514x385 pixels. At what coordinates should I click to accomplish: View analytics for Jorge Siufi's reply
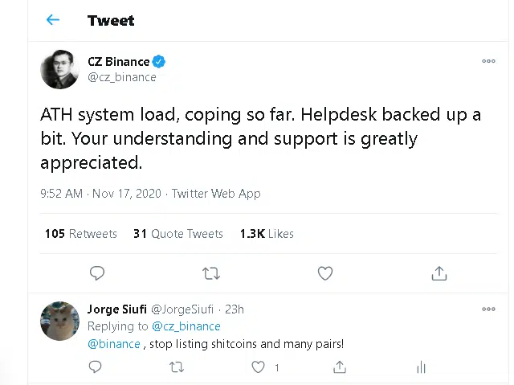pos(421,367)
